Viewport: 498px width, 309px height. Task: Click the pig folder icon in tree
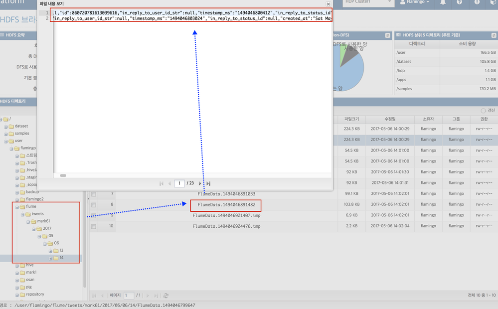[22, 287]
